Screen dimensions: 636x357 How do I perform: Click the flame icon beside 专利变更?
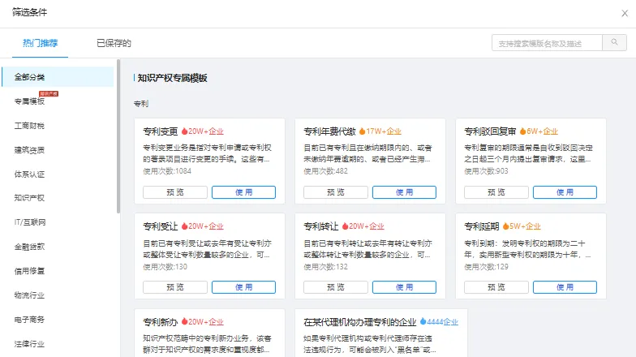tap(185, 131)
